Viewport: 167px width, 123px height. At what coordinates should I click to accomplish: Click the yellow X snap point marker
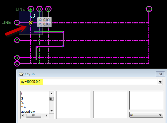point(31,23)
